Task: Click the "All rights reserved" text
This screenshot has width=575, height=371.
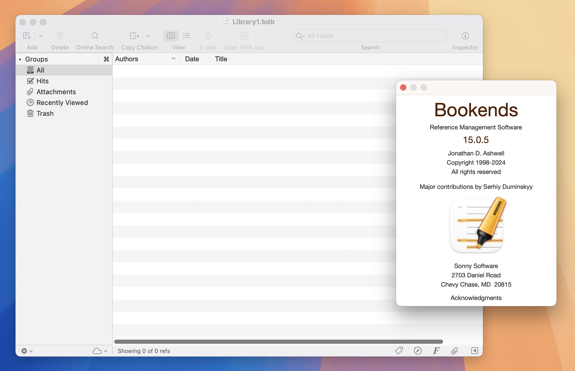Action: pyautogui.click(x=476, y=172)
